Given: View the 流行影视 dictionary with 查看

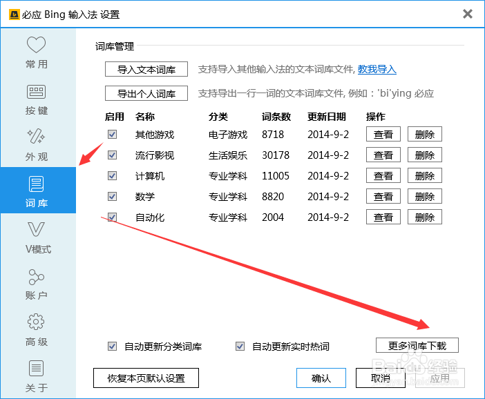Looking at the screenshot, I should [x=383, y=155].
